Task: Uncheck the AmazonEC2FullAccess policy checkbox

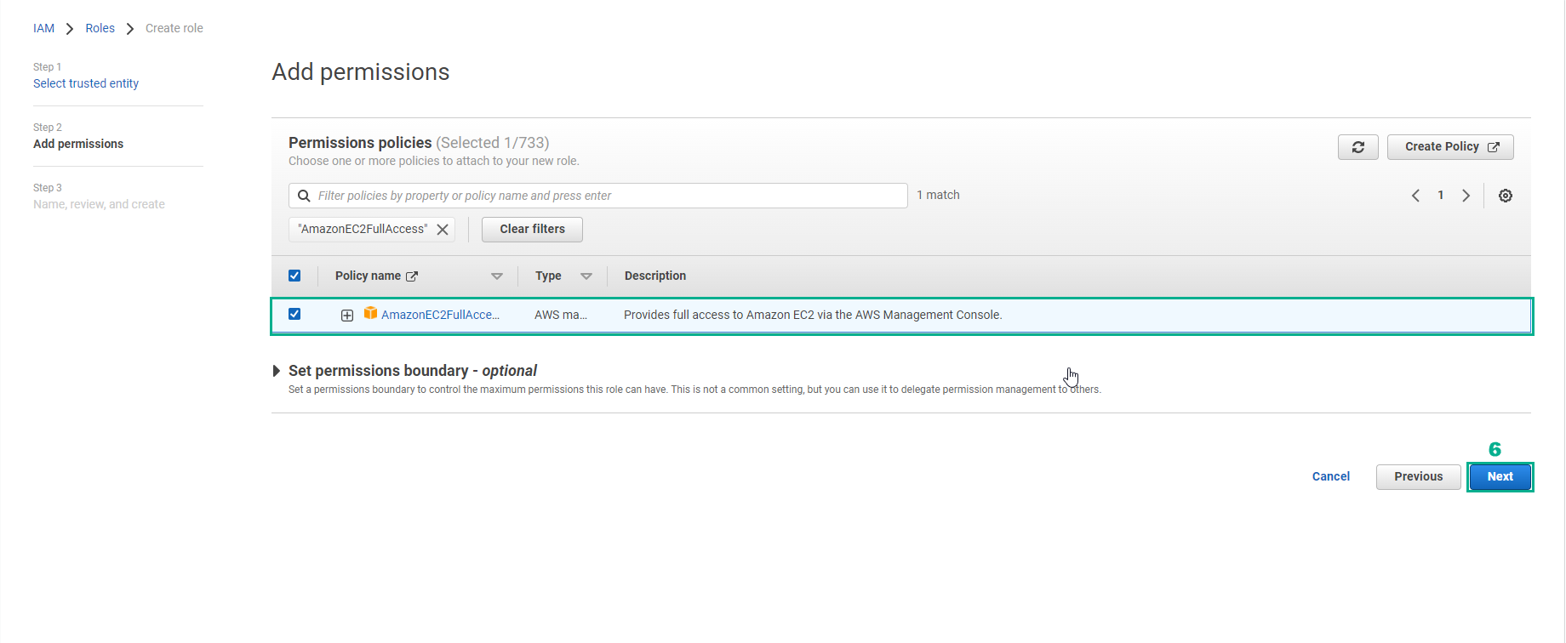Action: (x=294, y=314)
